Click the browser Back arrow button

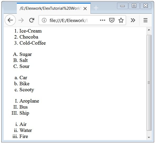pyautogui.click(x=10, y=20)
